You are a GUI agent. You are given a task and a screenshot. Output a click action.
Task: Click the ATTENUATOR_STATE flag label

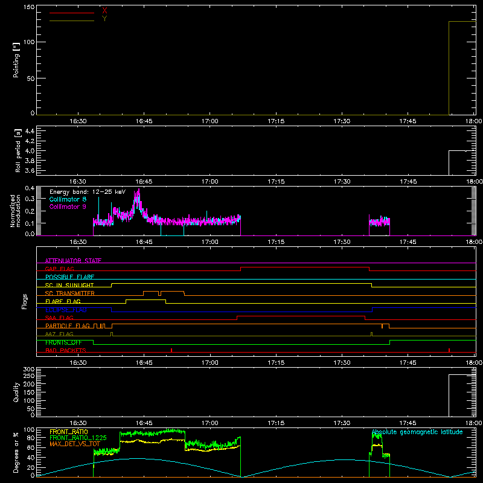pyautogui.click(x=73, y=261)
